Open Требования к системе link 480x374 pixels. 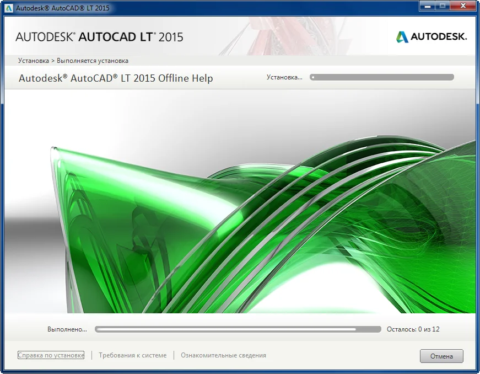[x=133, y=355]
